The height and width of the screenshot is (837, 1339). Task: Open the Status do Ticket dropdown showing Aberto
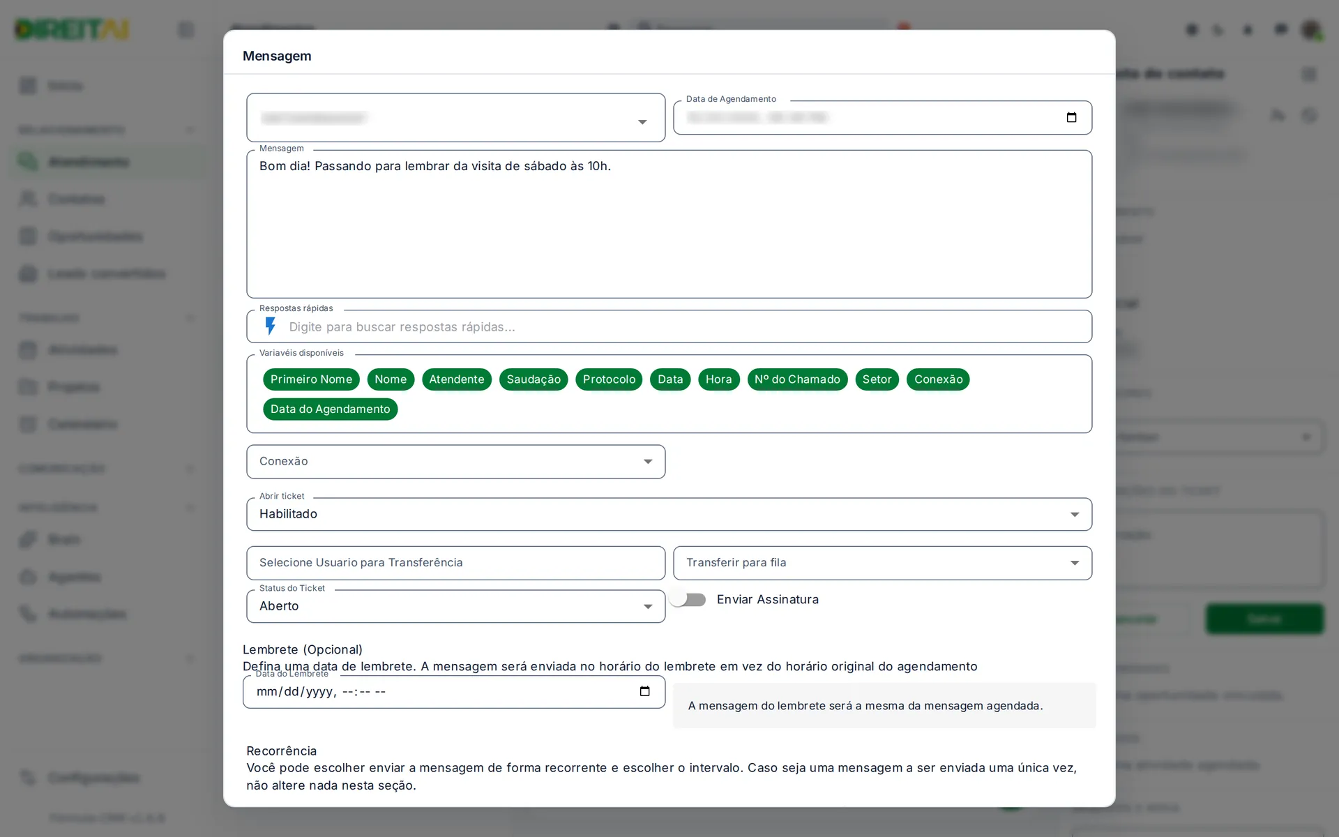pyautogui.click(x=455, y=606)
